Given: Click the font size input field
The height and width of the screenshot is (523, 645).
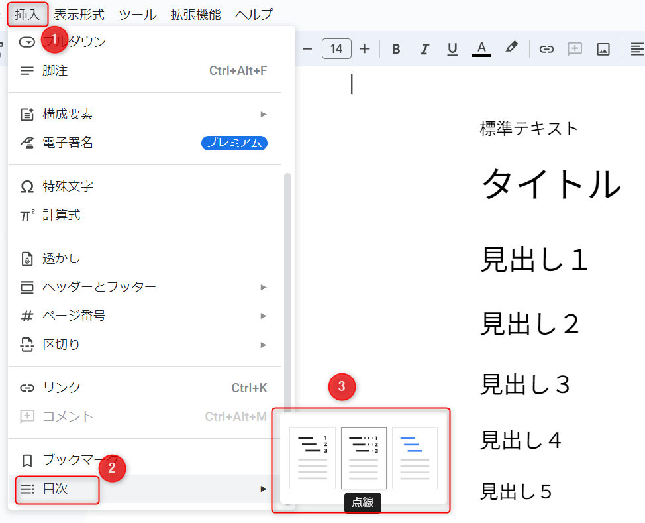Looking at the screenshot, I should [336, 48].
